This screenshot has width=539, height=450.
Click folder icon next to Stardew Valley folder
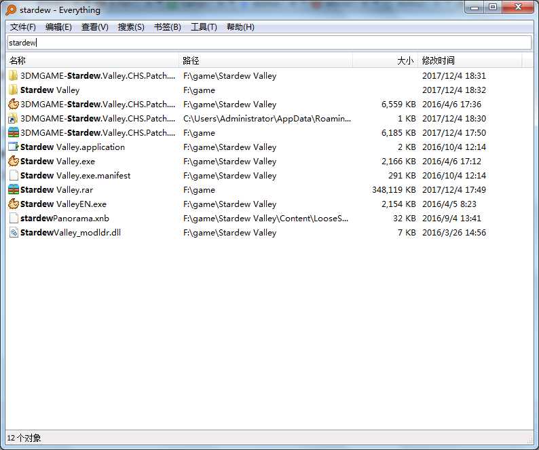point(13,90)
